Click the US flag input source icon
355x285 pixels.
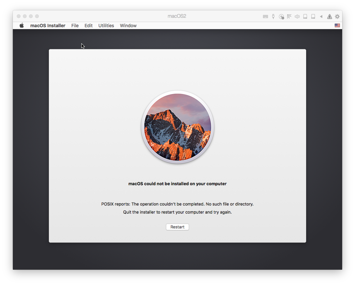tap(337, 25)
